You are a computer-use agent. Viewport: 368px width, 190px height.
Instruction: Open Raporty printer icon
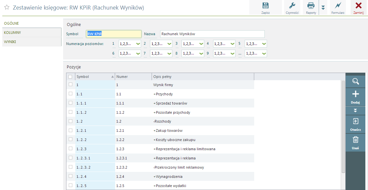point(311,8)
